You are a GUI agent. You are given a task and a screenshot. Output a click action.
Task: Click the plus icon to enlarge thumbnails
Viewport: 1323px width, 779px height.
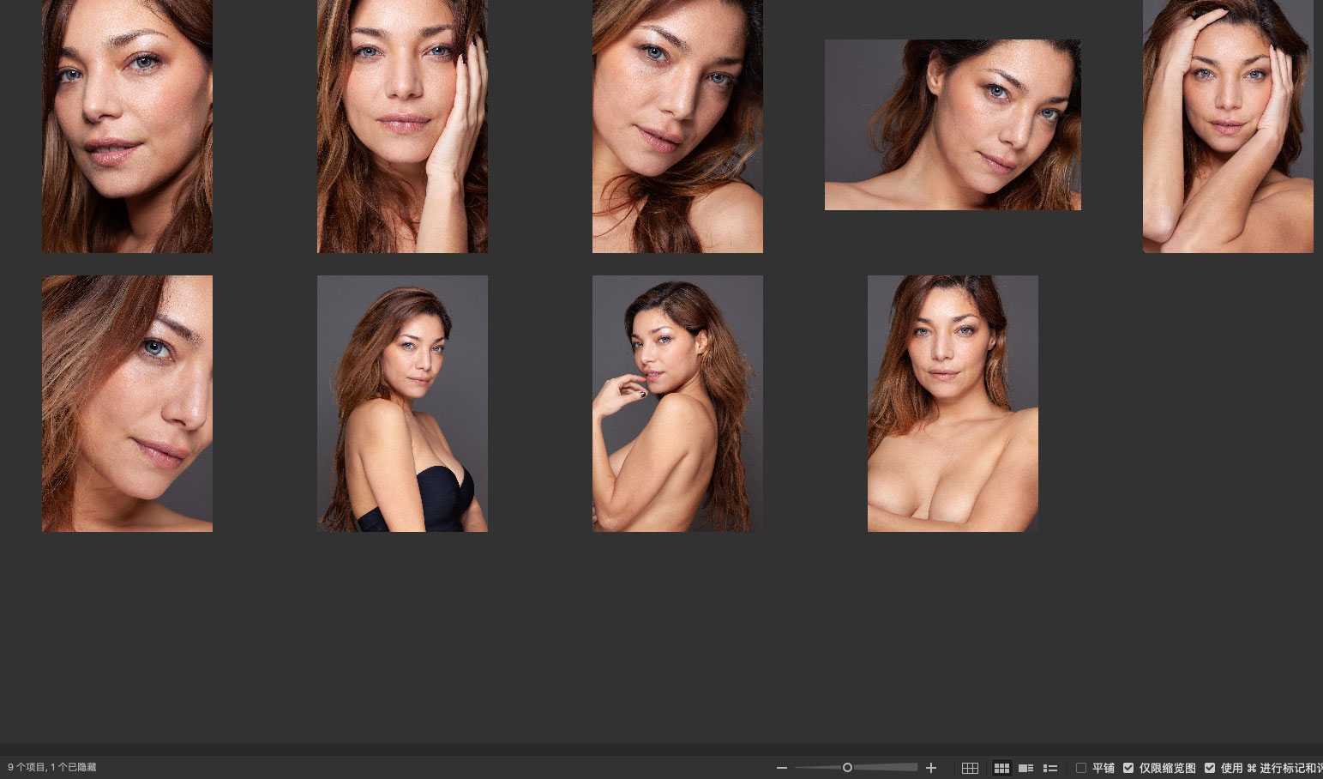coord(931,768)
